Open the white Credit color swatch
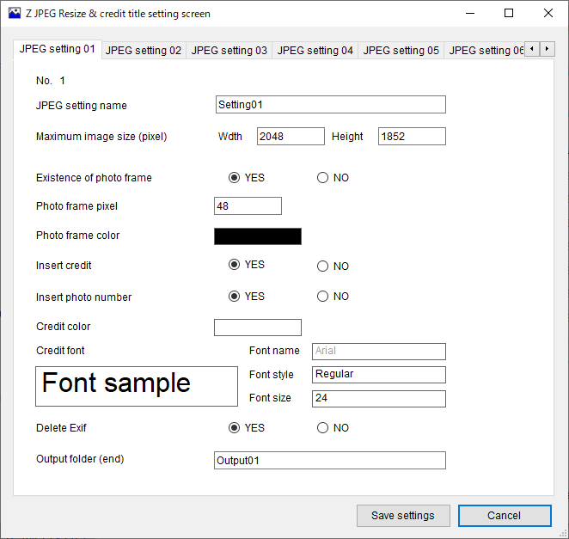Viewport: 569px width, 539px height. point(258,328)
